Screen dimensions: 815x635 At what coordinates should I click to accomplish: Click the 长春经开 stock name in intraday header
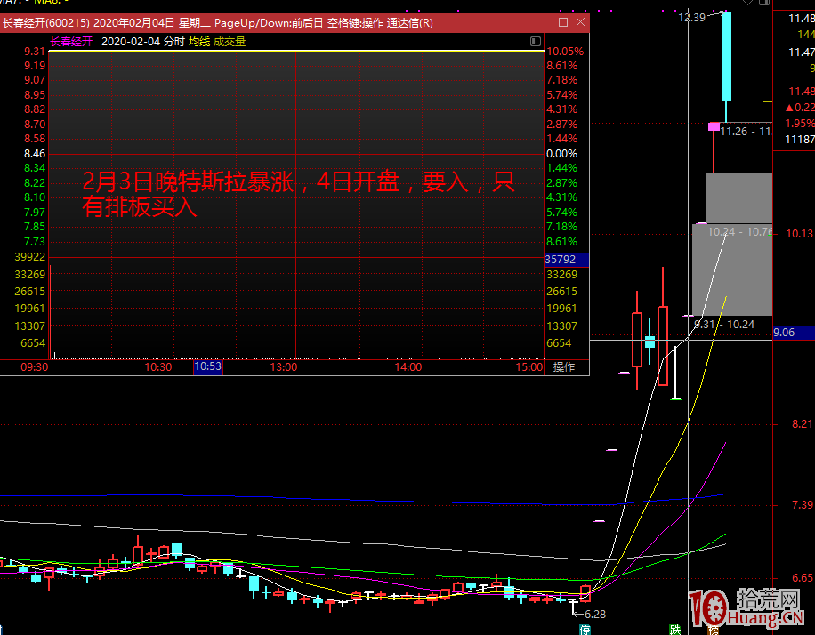(72, 42)
